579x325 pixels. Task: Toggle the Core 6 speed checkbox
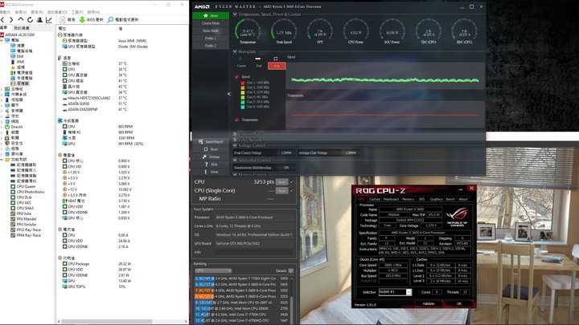(243, 107)
